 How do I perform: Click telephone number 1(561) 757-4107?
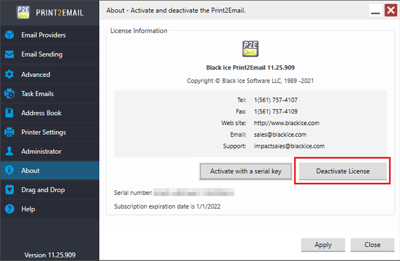[276, 100]
